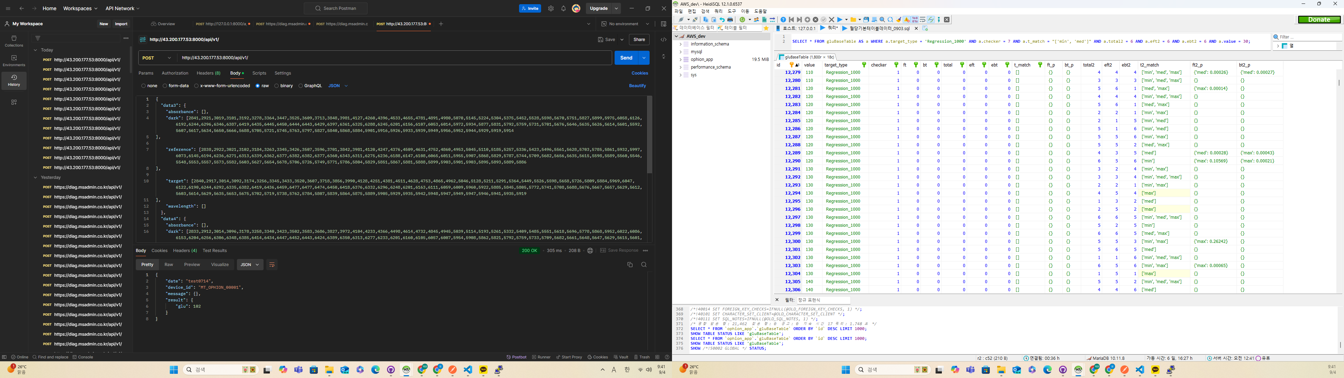Collapse the Today history group
This screenshot has height=378, width=1344.
35,50
